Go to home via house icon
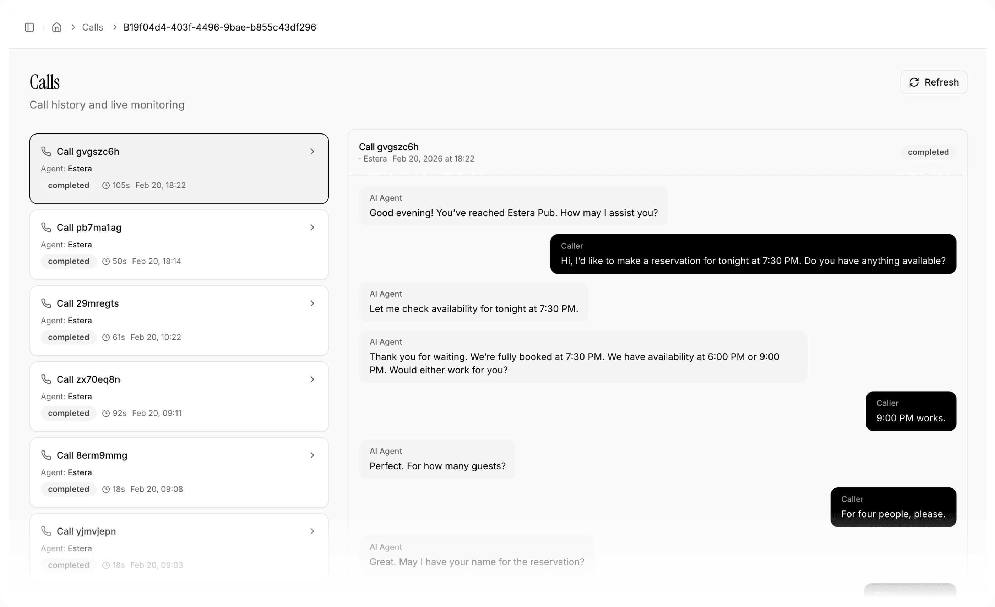The height and width of the screenshot is (607, 995). pyautogui.click(x=56, y=27)
